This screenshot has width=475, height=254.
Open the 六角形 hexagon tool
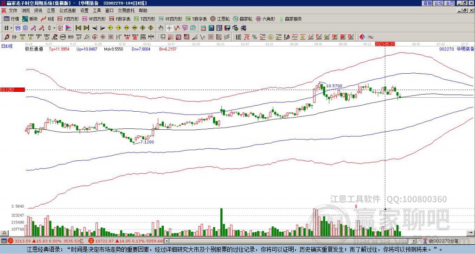click(x=266, y=19)
